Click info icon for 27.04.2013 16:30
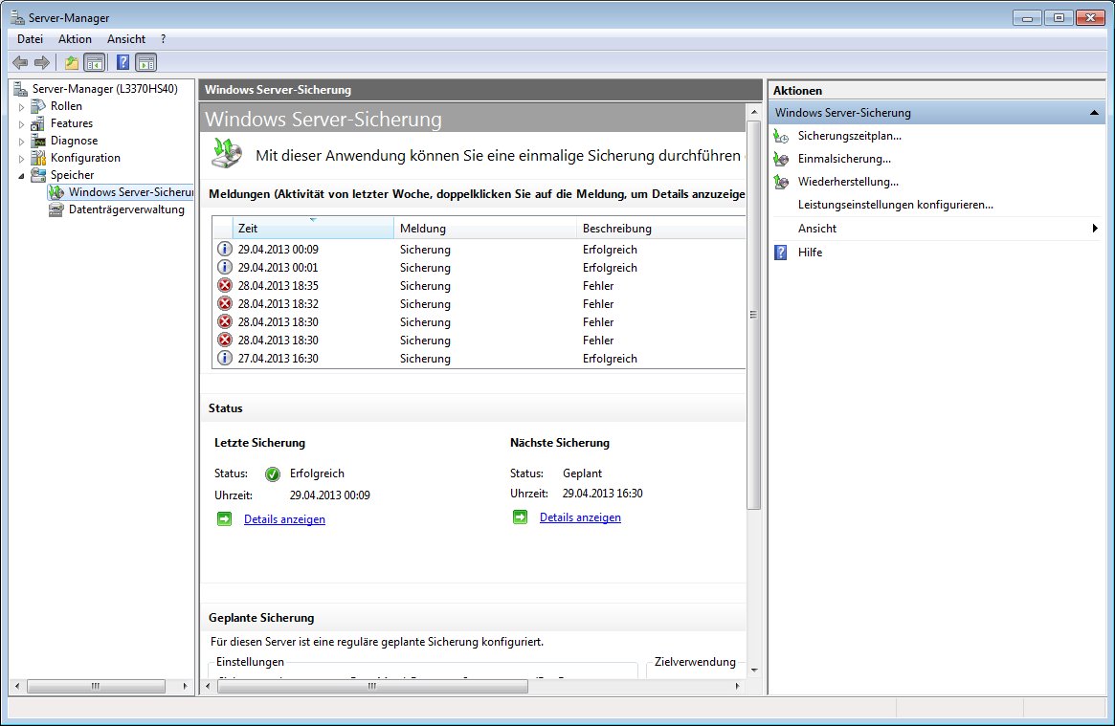The width and height of the screenshot is (1115, 726). (225, 358)
